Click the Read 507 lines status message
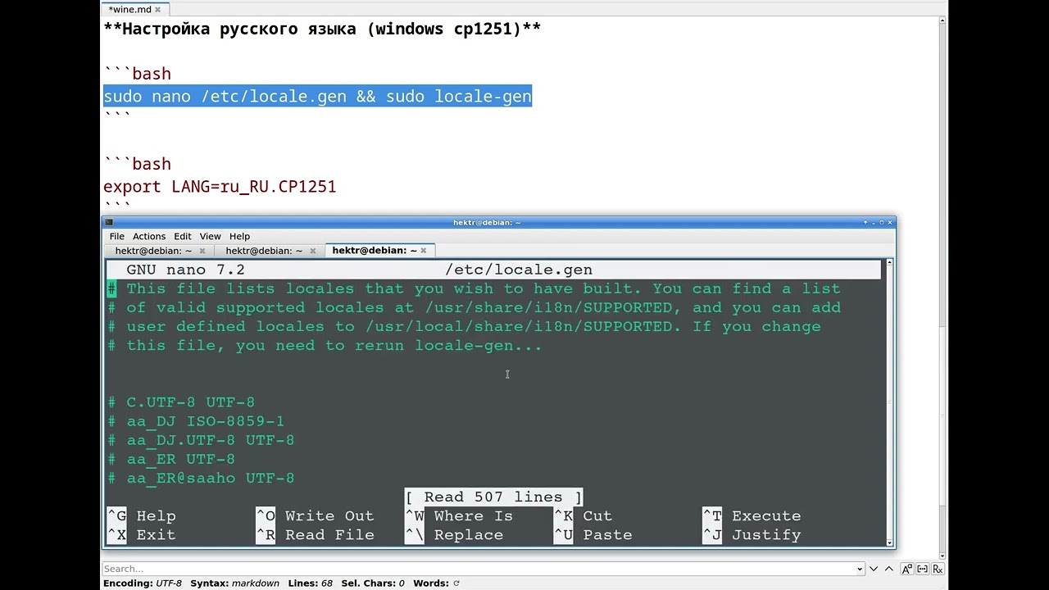 pos(494,497)
